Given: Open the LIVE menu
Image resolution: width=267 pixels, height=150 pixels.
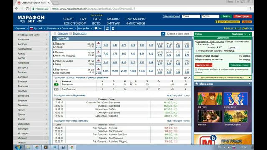Looking at the screenshot, I should [x=83, y=19].
